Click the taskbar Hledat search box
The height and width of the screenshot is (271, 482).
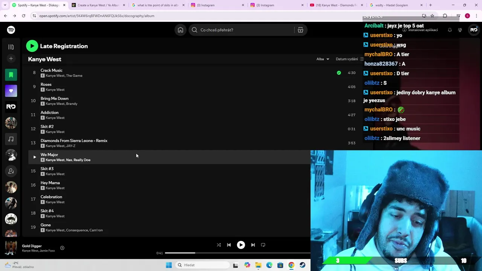[203, 265]
